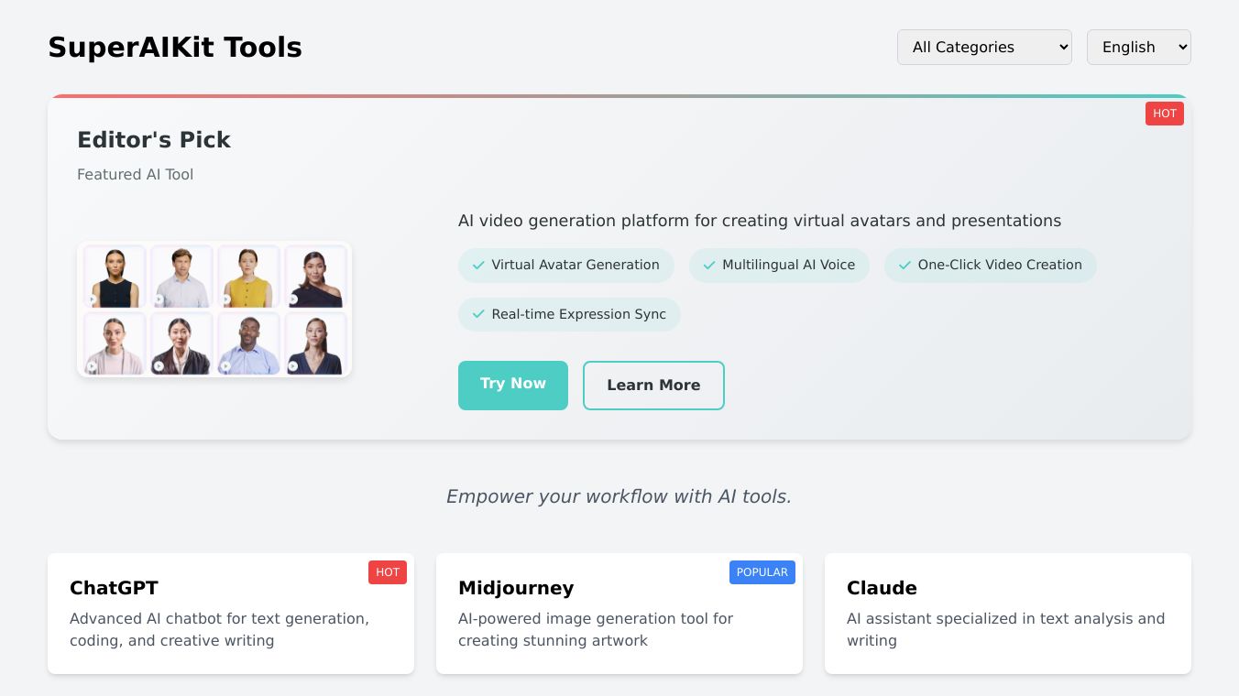Click the SuperAIKit Tools page title
Viewport: 1239px width, 696px height.
(x=175, y=48)
